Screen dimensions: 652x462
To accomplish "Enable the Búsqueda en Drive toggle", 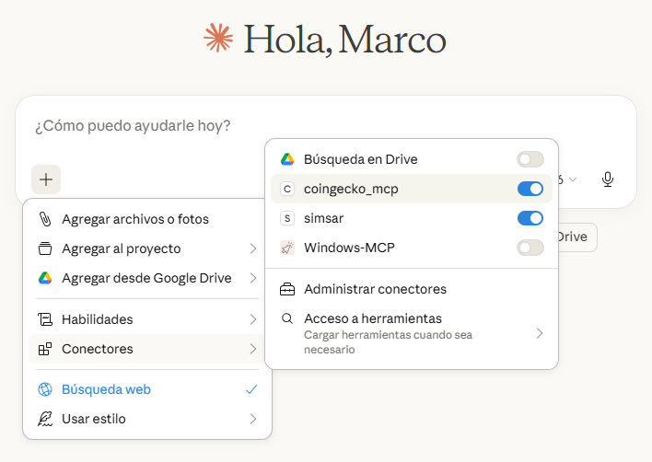I will (x=530, y=159).
